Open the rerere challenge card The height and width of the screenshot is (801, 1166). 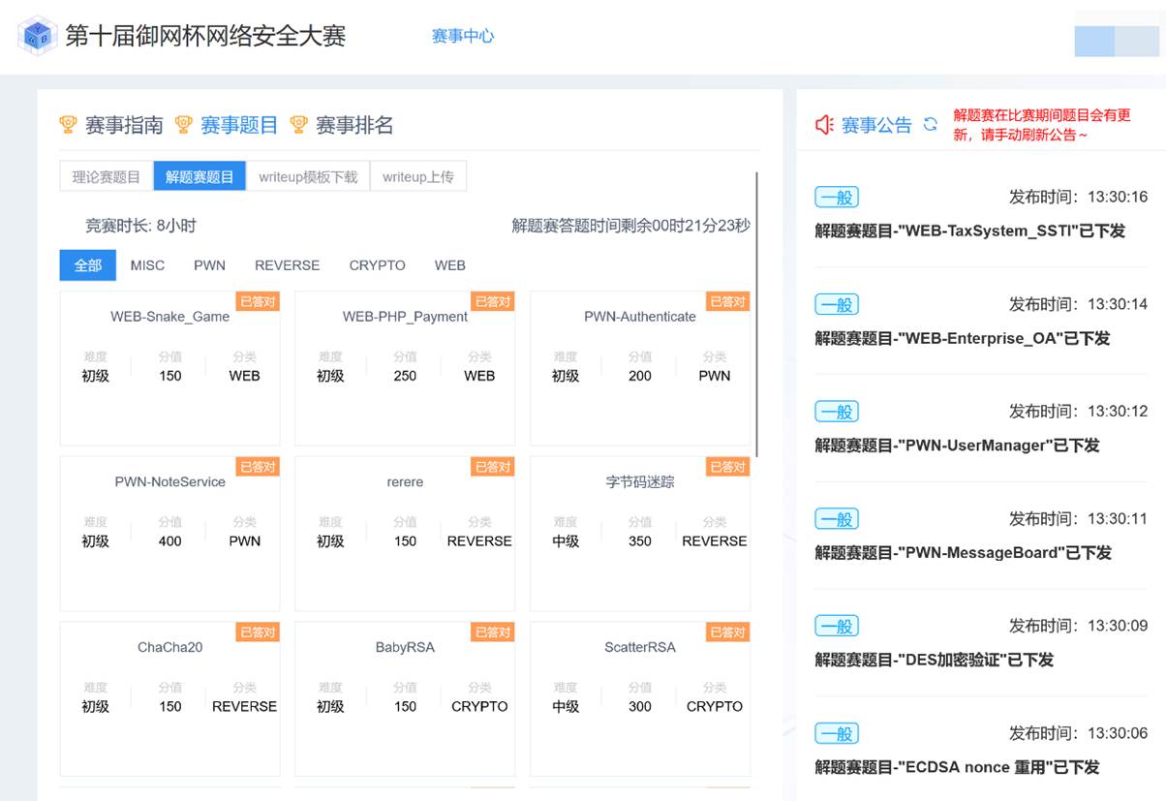click(x=405, y=534)
